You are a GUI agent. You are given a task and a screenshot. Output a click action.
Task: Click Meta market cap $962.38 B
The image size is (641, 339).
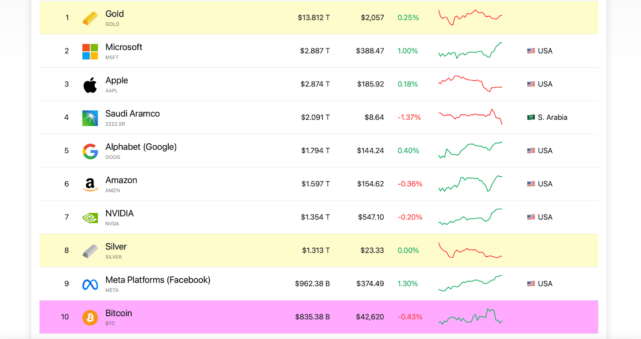pos(312,283)
